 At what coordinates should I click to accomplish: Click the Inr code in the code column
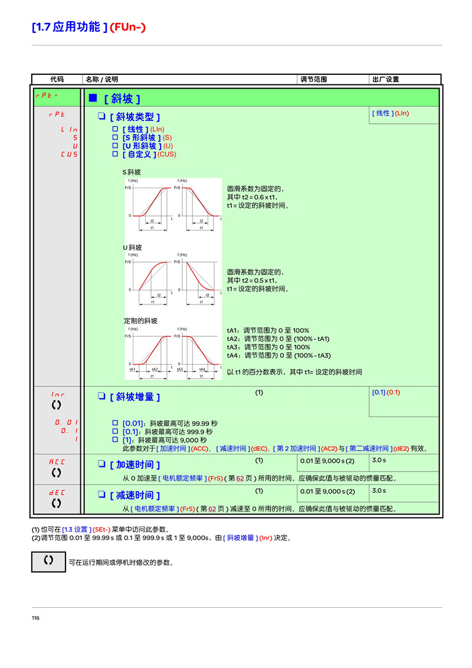pyautogui.click(x=58, y=395)
